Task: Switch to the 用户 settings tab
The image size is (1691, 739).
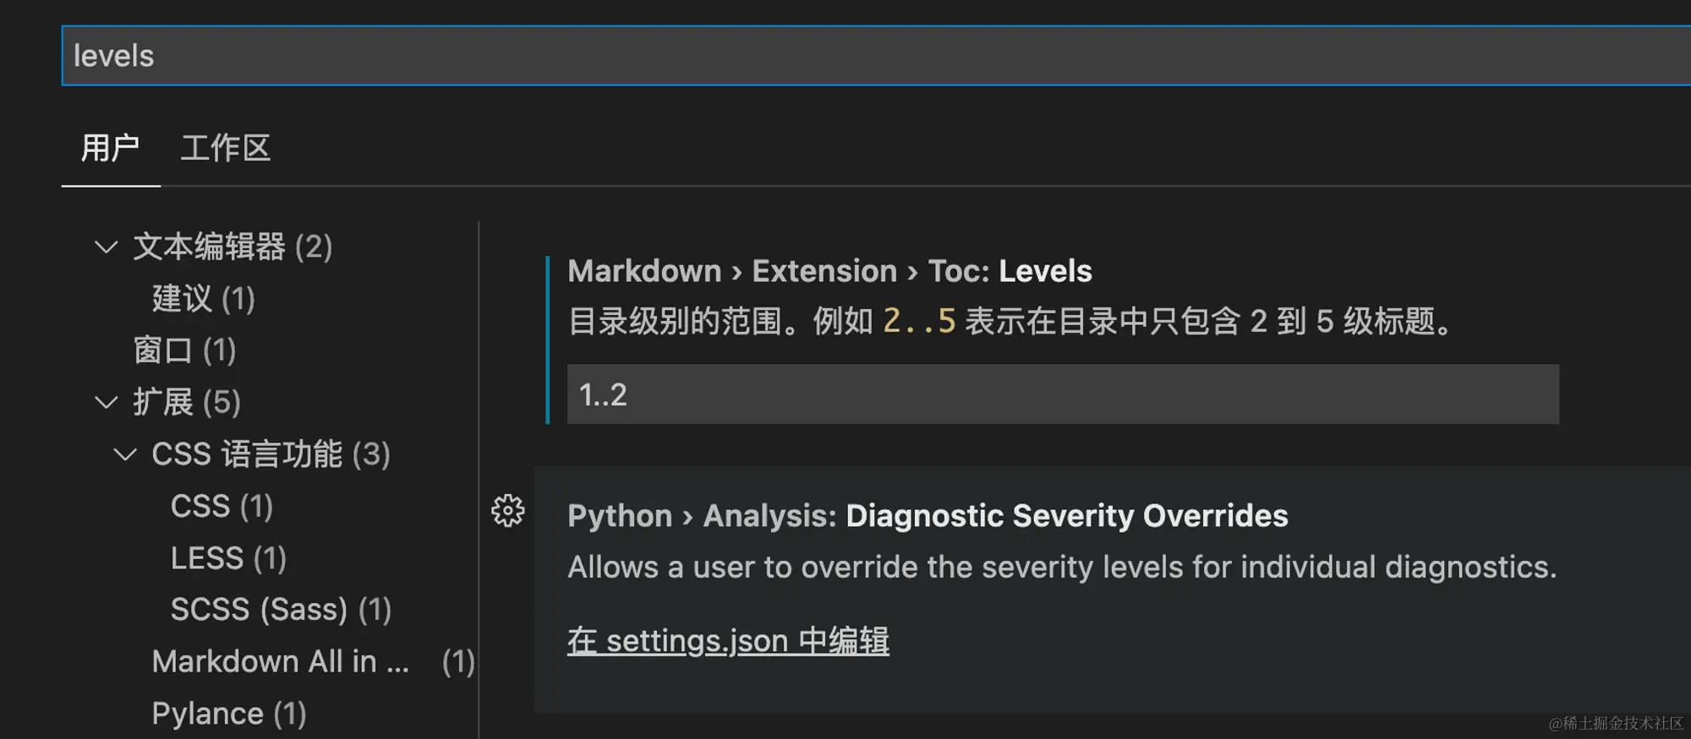Action: (110, 149)
